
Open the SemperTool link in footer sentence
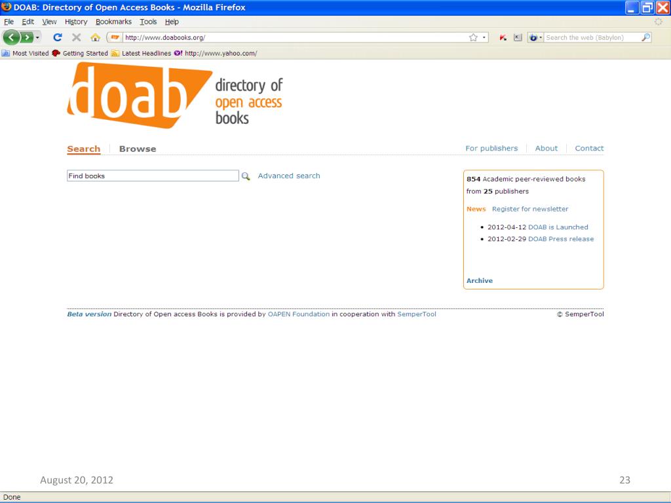(416, 314)
